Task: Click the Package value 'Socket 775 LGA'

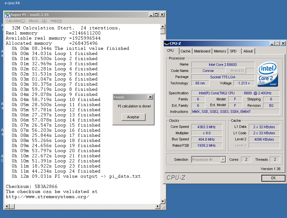Action: (x=223, y=77)
